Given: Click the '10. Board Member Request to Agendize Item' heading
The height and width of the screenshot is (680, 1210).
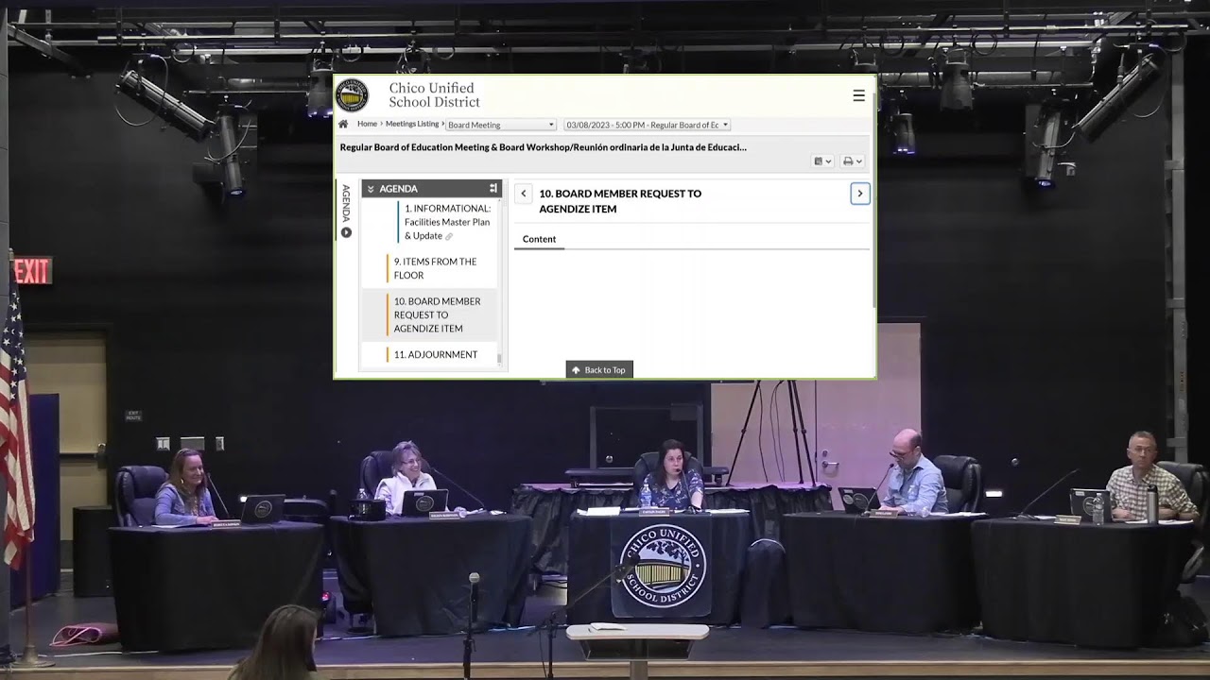Looking at the screenshot, I should click(x=620, y=201).
